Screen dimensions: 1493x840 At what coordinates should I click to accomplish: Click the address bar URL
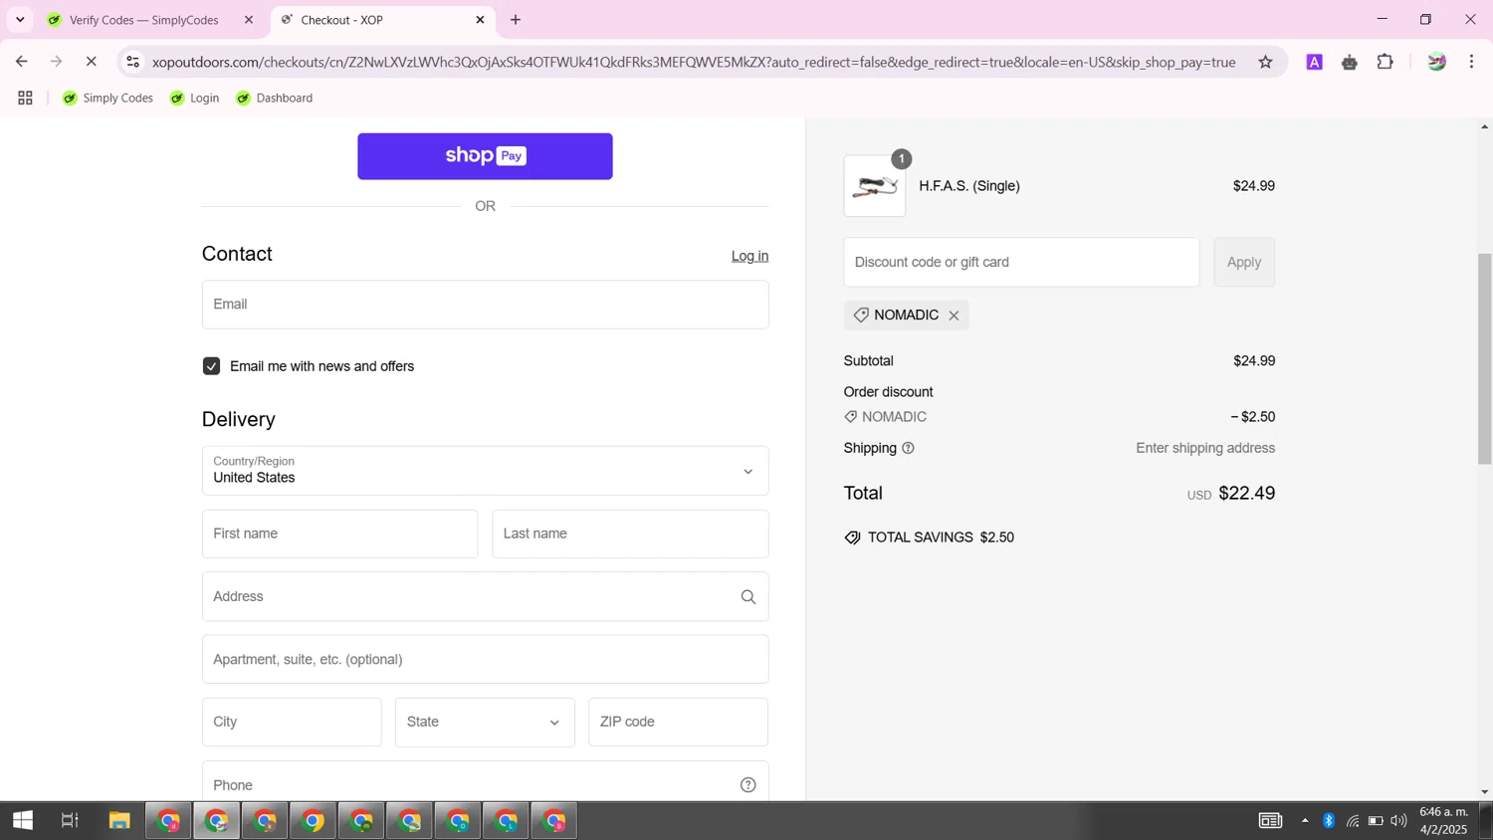tap(694, 62)
